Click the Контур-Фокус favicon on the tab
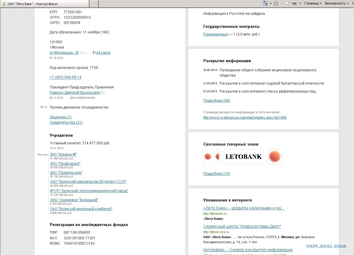This screenshot has height=255, width=354. coord(4,4)
